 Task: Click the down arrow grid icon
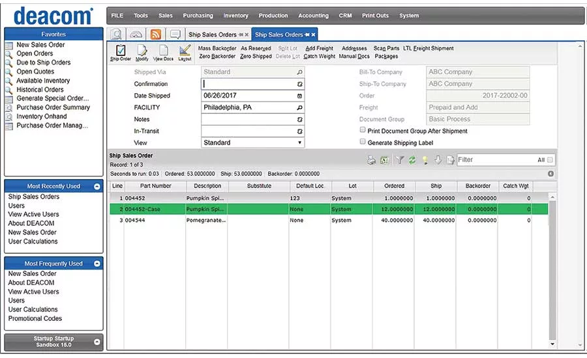(438, 160)
